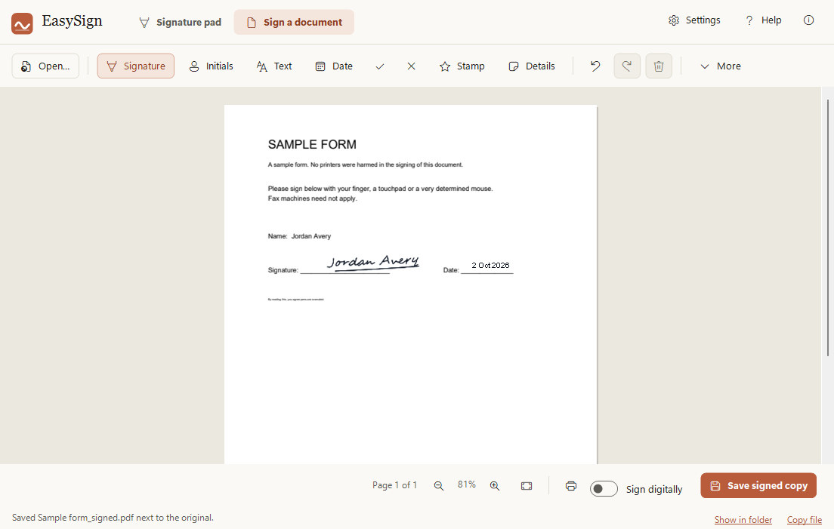Image resolution: width=834 pixels, height=529 pixels.
Task: Click the Copy file link
Action: point(805,520)
